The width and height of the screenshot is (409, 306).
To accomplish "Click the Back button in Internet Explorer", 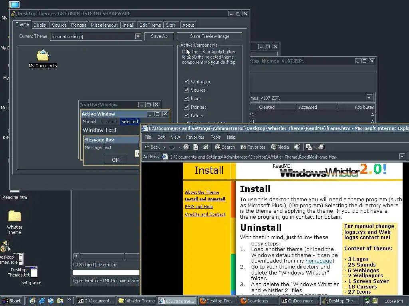I will pyautogui.click(x=152, y=147).
